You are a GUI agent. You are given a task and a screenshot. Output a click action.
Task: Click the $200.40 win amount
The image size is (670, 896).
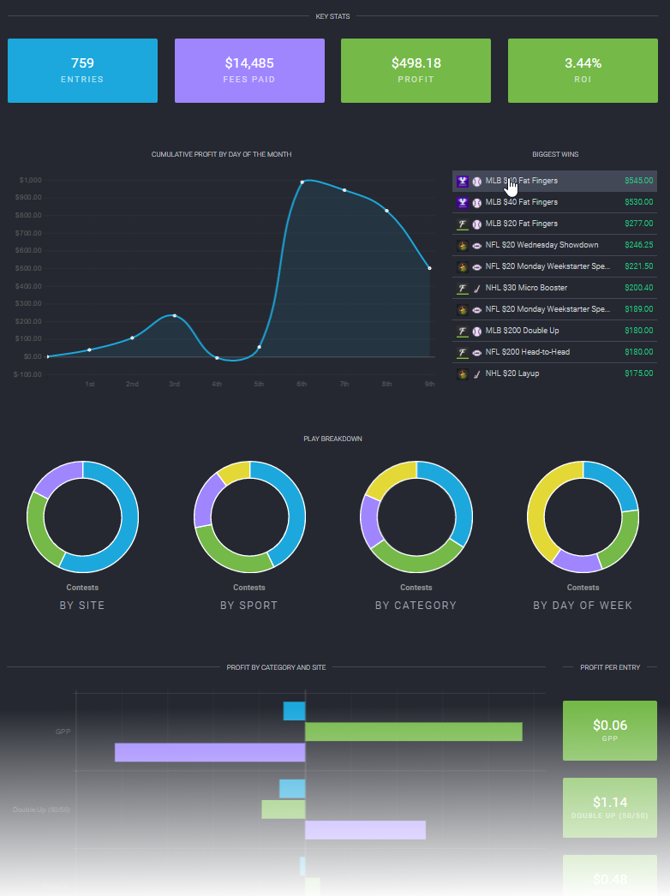638,288
